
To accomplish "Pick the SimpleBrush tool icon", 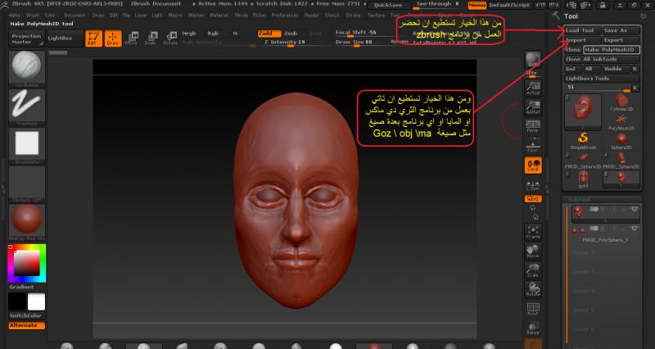I will [583, 138].
